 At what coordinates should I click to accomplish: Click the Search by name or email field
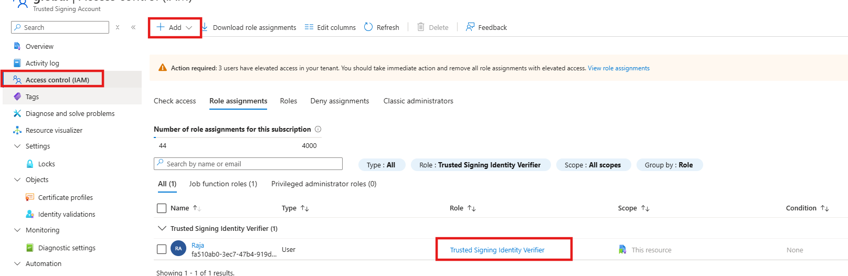(248, 164)
